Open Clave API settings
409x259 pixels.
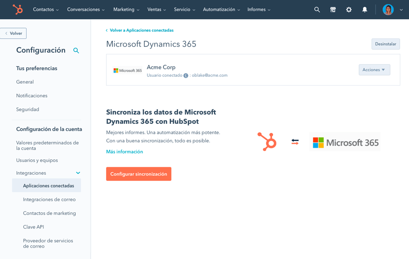click(x=33, y=227)
